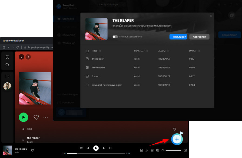Viewport: 242px width, 158px height.
Task: Mute with the speaker volume icon
Action: (163, 150)
